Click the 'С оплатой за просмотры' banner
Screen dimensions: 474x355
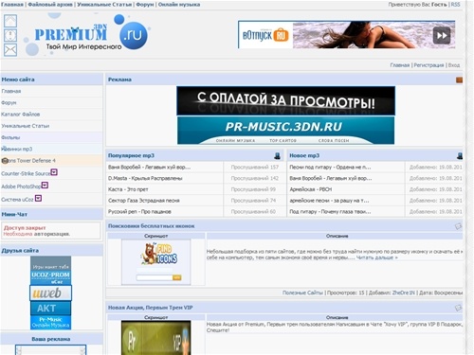coord(285,100)
